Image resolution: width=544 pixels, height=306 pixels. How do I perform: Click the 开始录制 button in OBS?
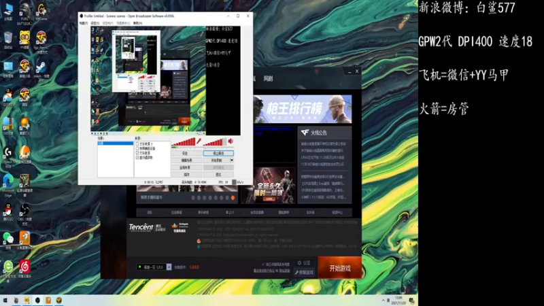(216, 160)
